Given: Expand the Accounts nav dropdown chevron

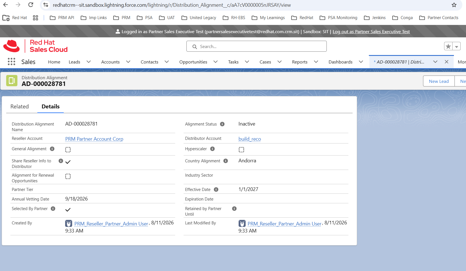Looking at the screenshot, I should pos(128,62).
